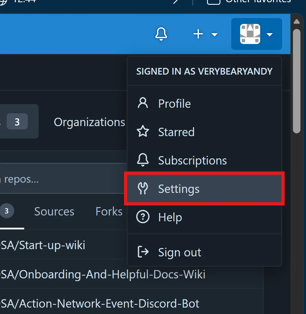Expand the create-new dropdown arrow
The width and height of the screenshot is (306, 314).
[x=214, y=35]
